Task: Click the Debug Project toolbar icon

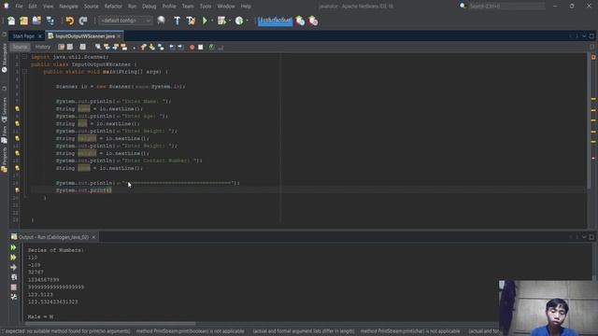Action: pyautogui.click(x=221, y=21)
